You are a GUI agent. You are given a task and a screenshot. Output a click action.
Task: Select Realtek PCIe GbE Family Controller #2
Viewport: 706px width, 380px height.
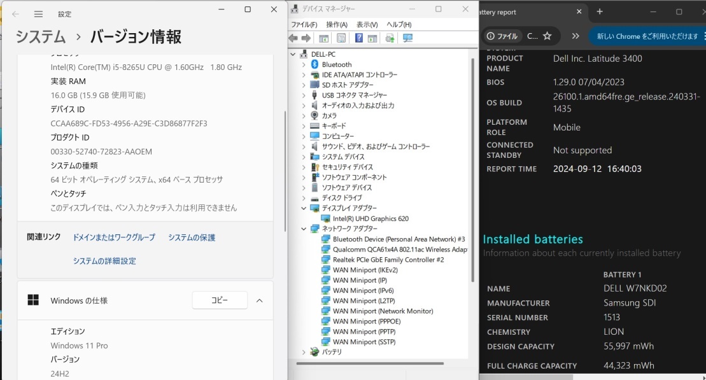[388, 260]
